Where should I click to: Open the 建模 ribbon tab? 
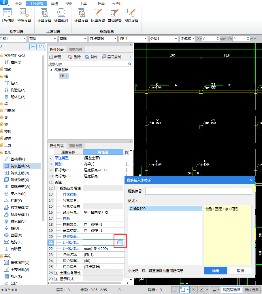coord(54,3)
